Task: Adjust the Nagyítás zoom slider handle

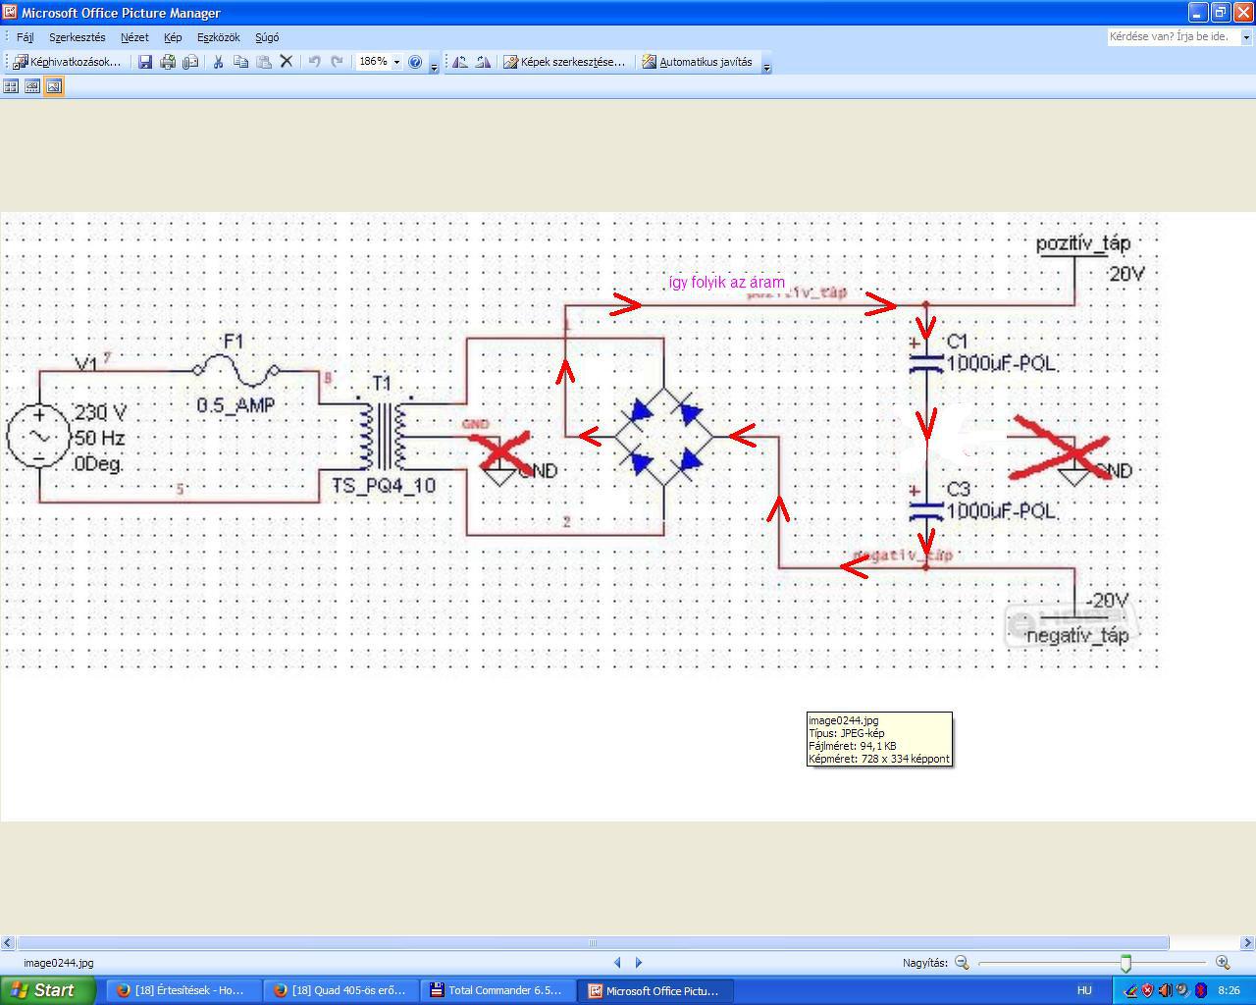Action: pos(1126,963)
